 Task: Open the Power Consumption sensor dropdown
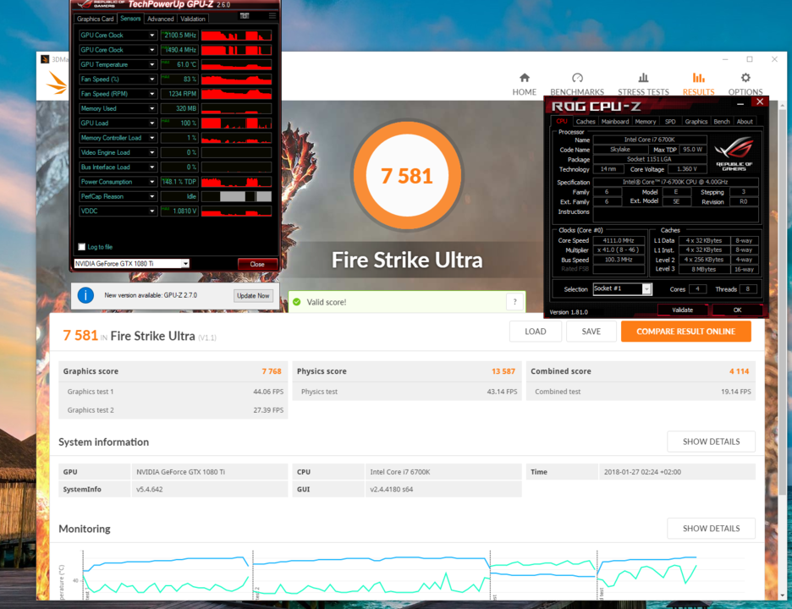[x=152, y=182]
